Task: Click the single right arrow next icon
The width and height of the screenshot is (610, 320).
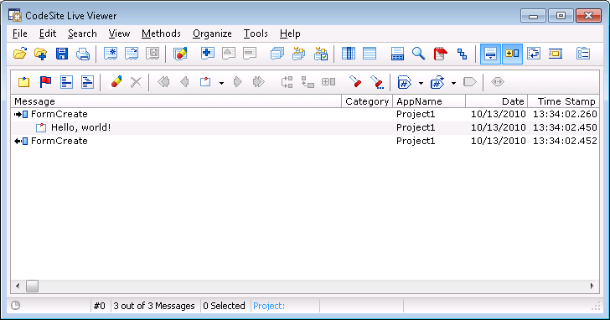Action: (x=238, y=81)
